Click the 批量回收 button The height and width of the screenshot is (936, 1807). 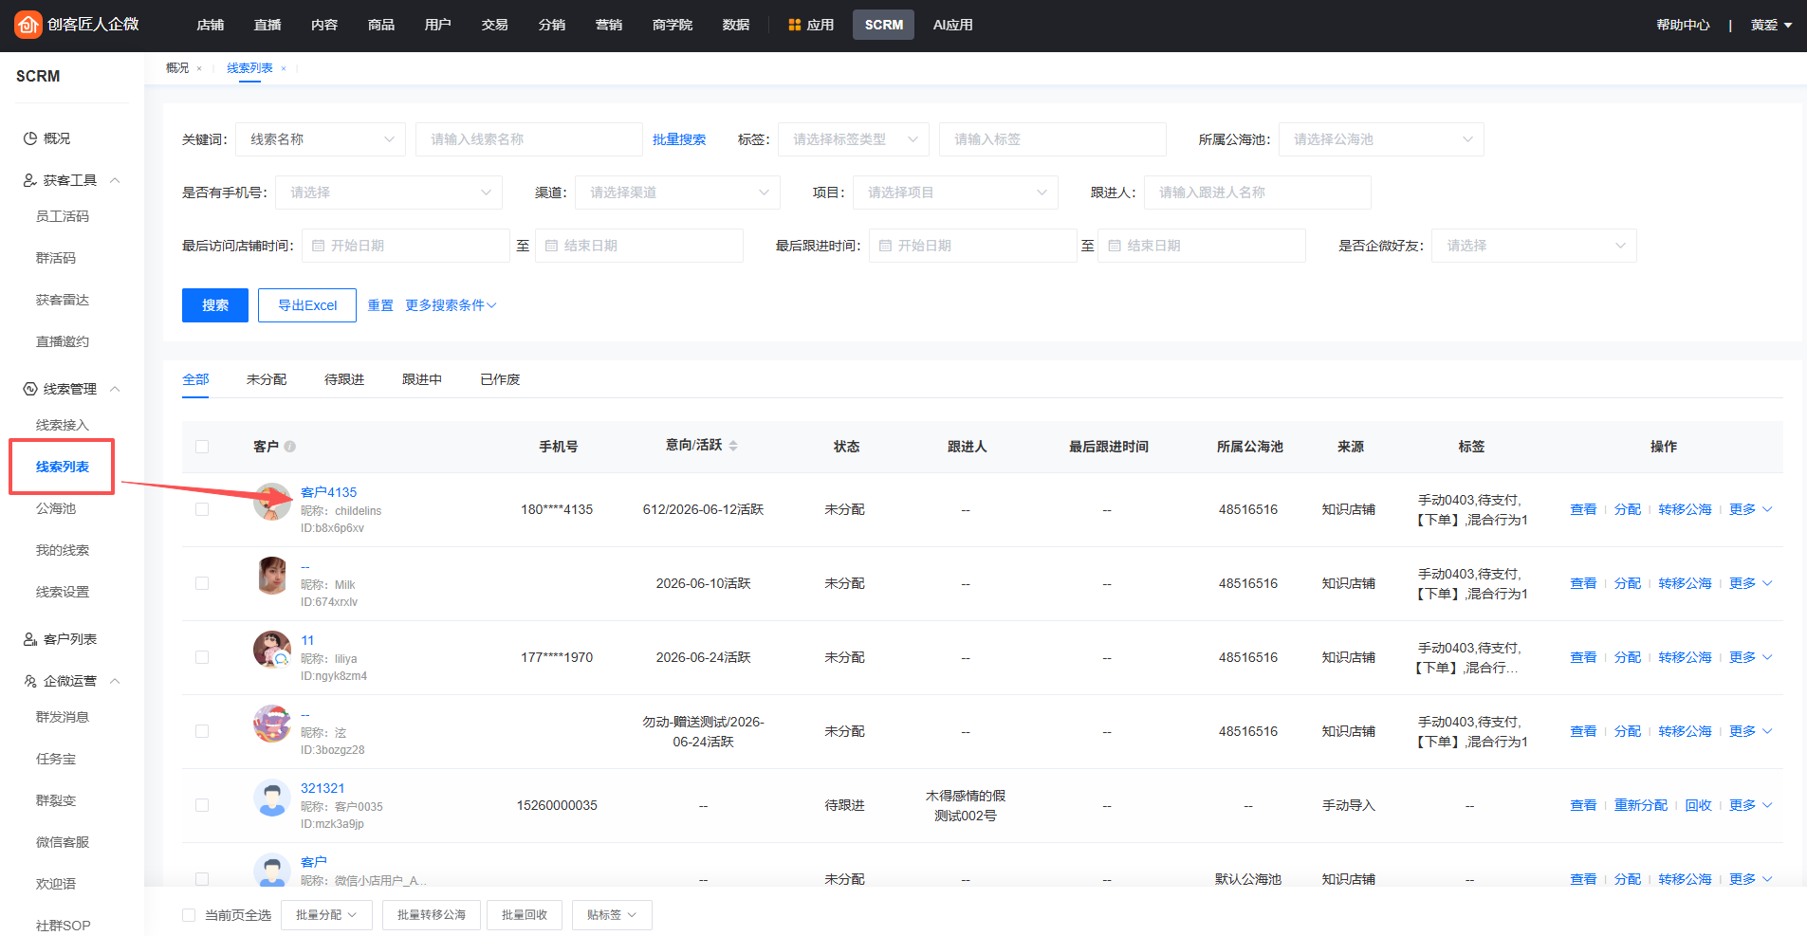[x=525, y=915]
